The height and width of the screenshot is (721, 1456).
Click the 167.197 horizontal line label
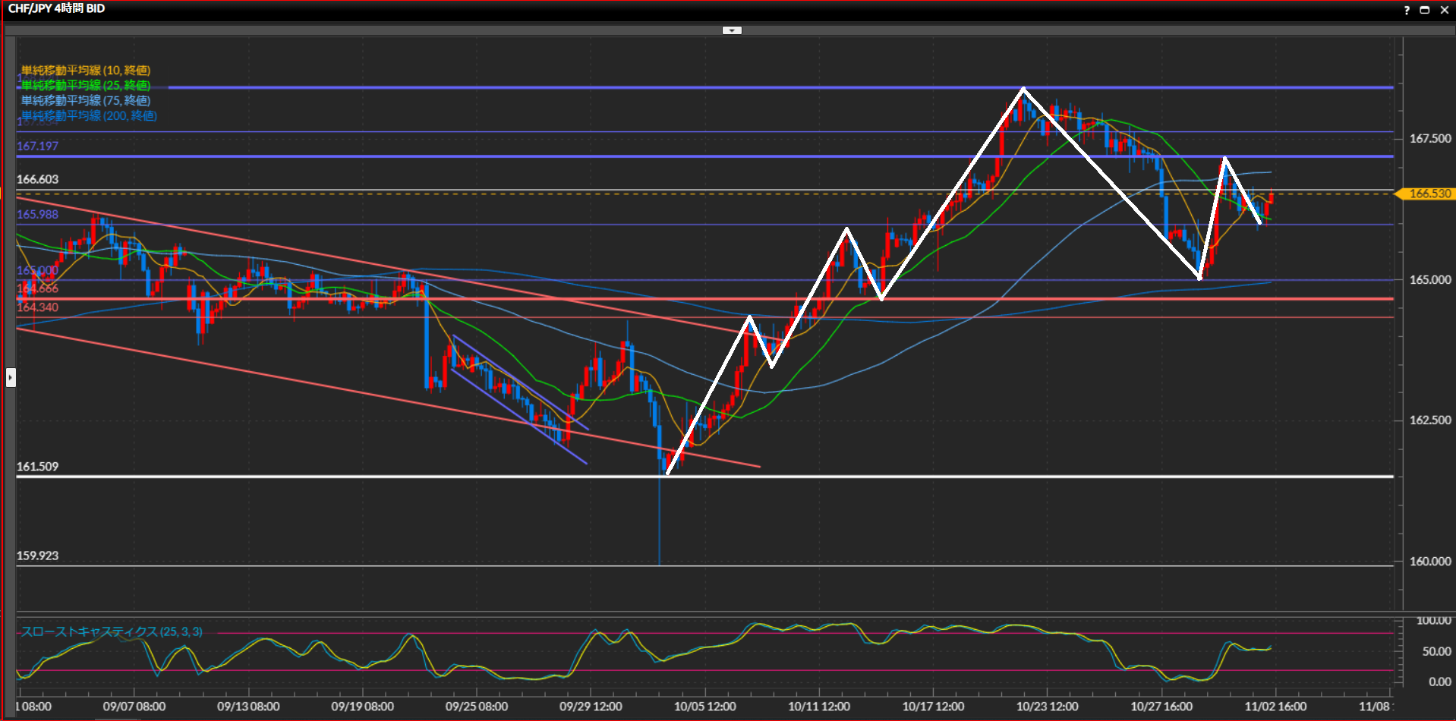click(x=38, y=146)
